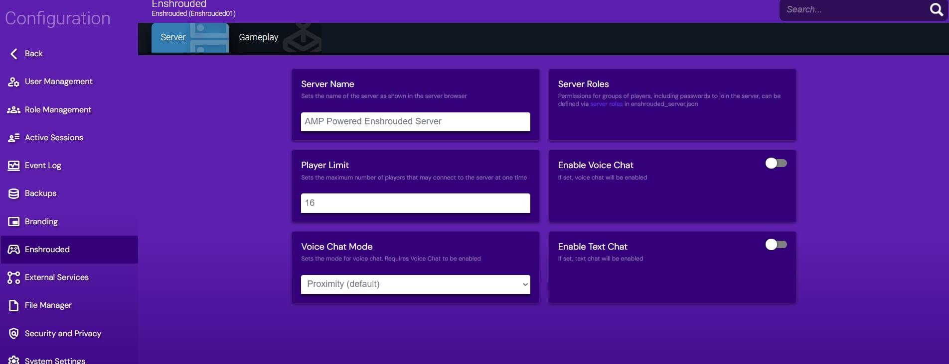
Task: Click the Active Sessions icon
Action: (13, 138)
